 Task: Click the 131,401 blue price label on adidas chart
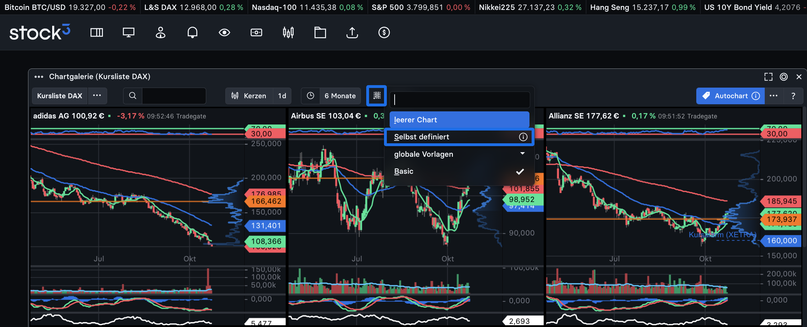click(x=265, y=226)
